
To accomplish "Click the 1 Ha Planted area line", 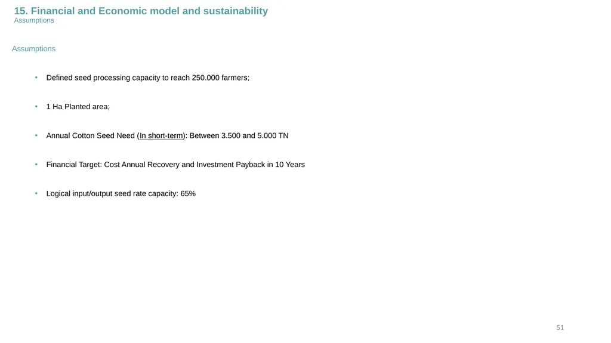I will pos(78,107).
